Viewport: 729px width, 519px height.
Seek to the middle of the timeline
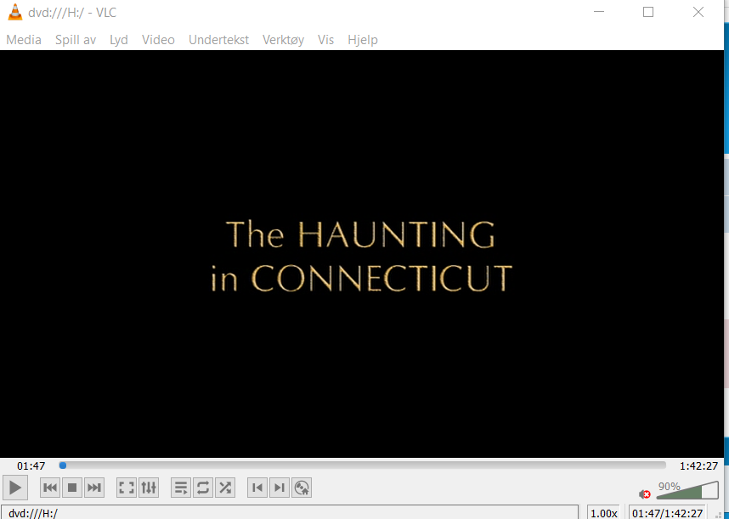click(x=363, y=465)
